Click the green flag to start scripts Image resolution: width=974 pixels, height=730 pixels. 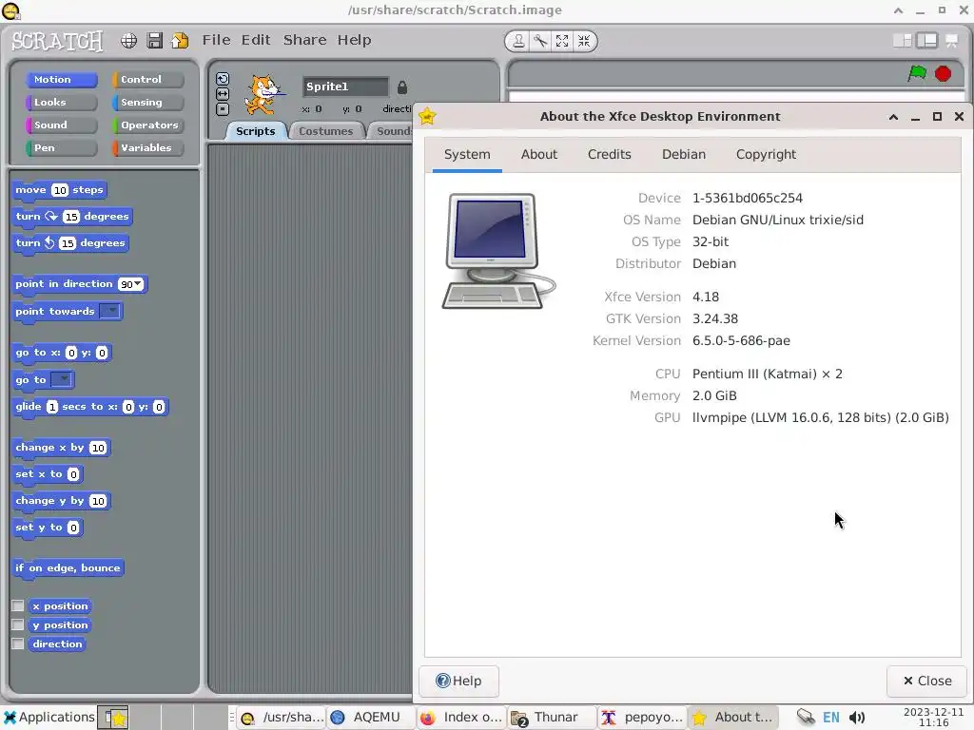coord(917,73)
